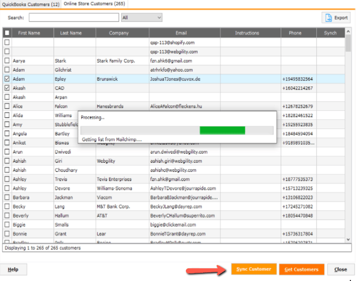
Task: Select the Online Store Customers tab
Action: 94,4
